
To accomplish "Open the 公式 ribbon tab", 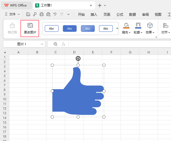I will point(120,15).
